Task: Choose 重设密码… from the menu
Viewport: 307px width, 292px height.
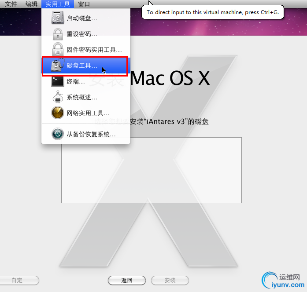Action: coord(86,34)
